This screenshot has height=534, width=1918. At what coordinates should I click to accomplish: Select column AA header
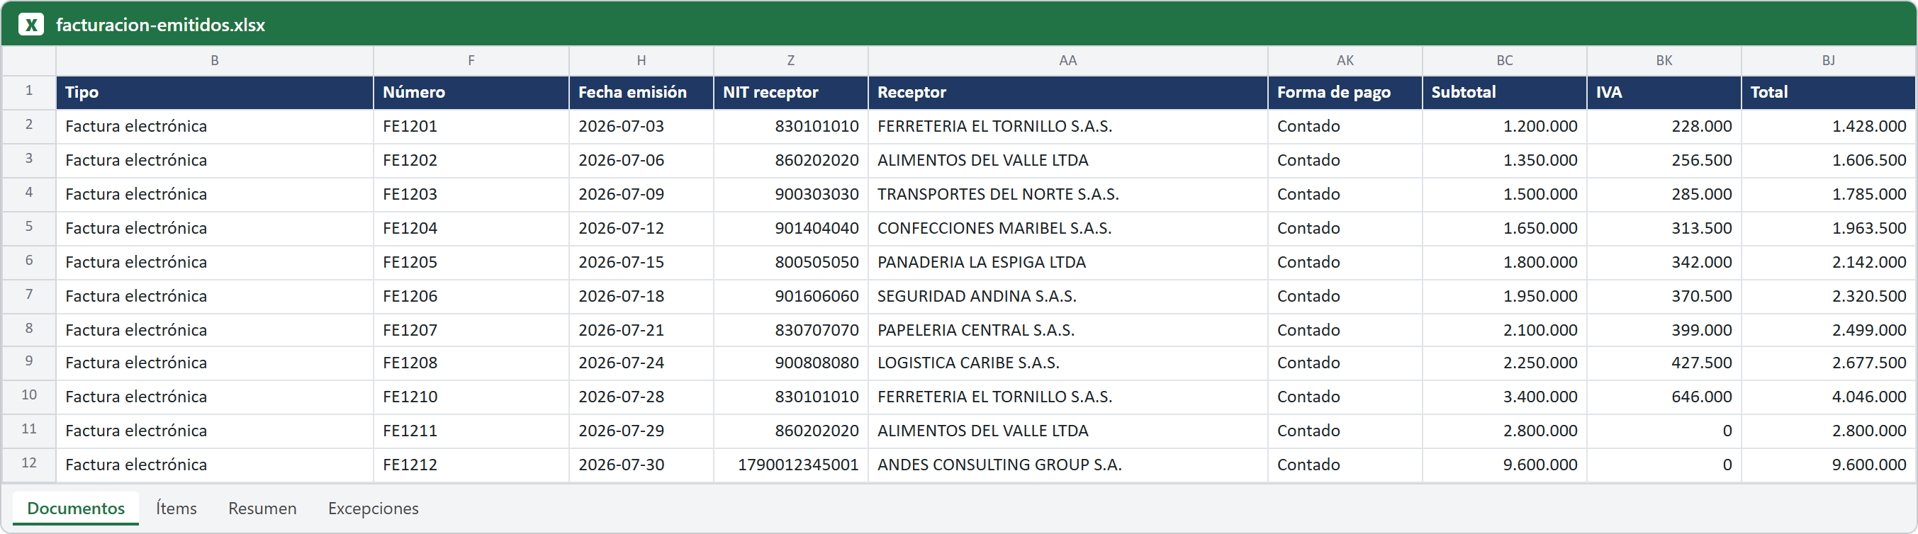click(x=1067, y=60)
